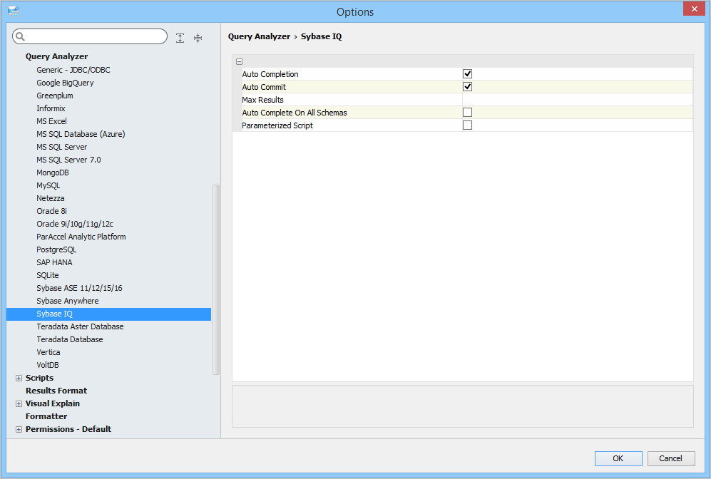
Task: Select Sybase ASE 11/12/15/16
Action: [79, 288]
